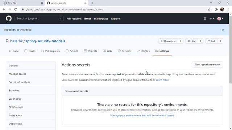Open the browser extensions puzzle icon
Image resolution: width=232 pixels, height=130 pixels.
click(216, 9)
